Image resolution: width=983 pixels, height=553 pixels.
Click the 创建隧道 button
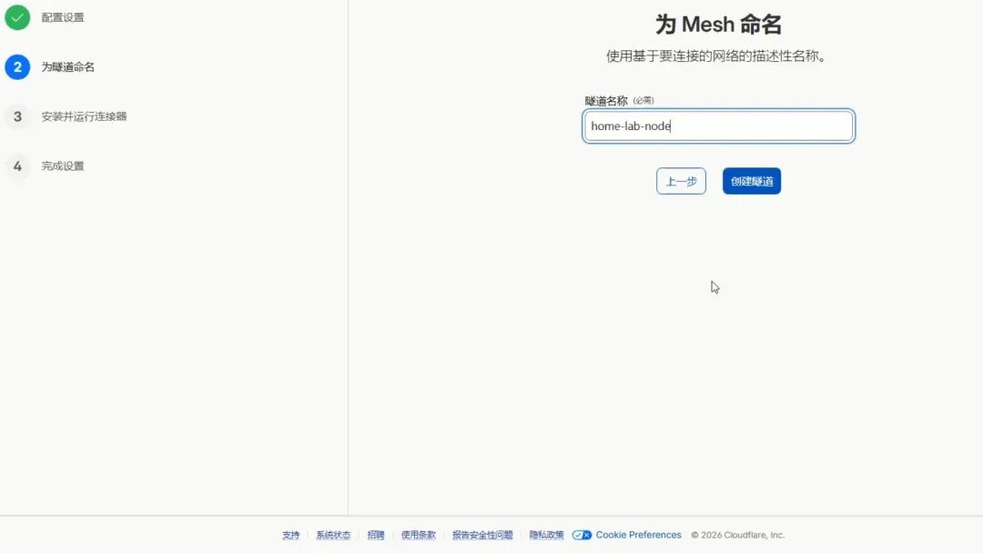click(752, 181)
